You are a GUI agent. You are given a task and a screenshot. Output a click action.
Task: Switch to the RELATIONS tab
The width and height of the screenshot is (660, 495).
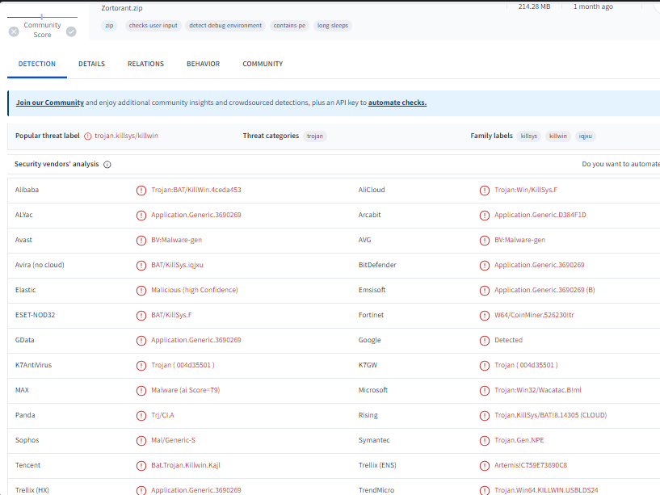[x=145, y=64]
